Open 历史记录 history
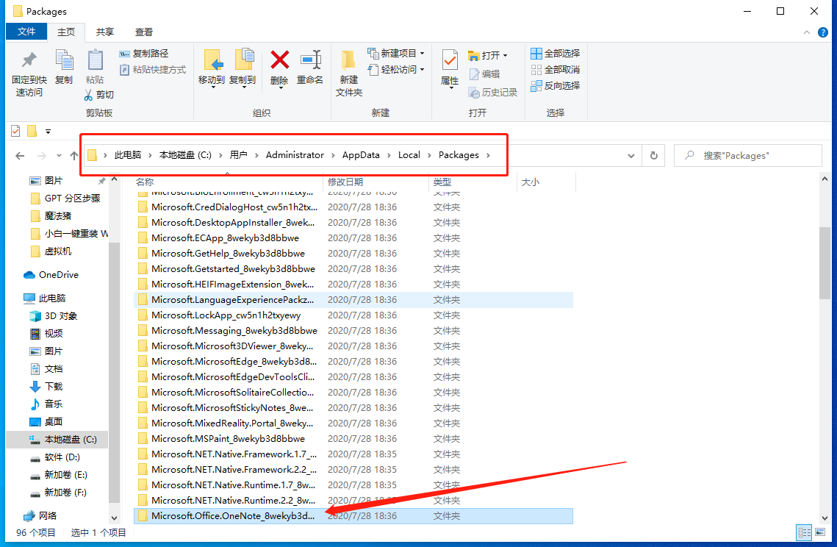This screenshot has height=547, width=837. (x=493, y=93)
